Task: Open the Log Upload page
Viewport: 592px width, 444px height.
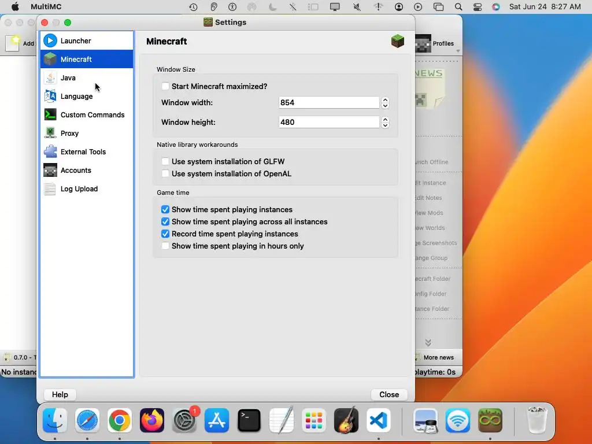Action: pyautogui.click(x=87, y=188)
